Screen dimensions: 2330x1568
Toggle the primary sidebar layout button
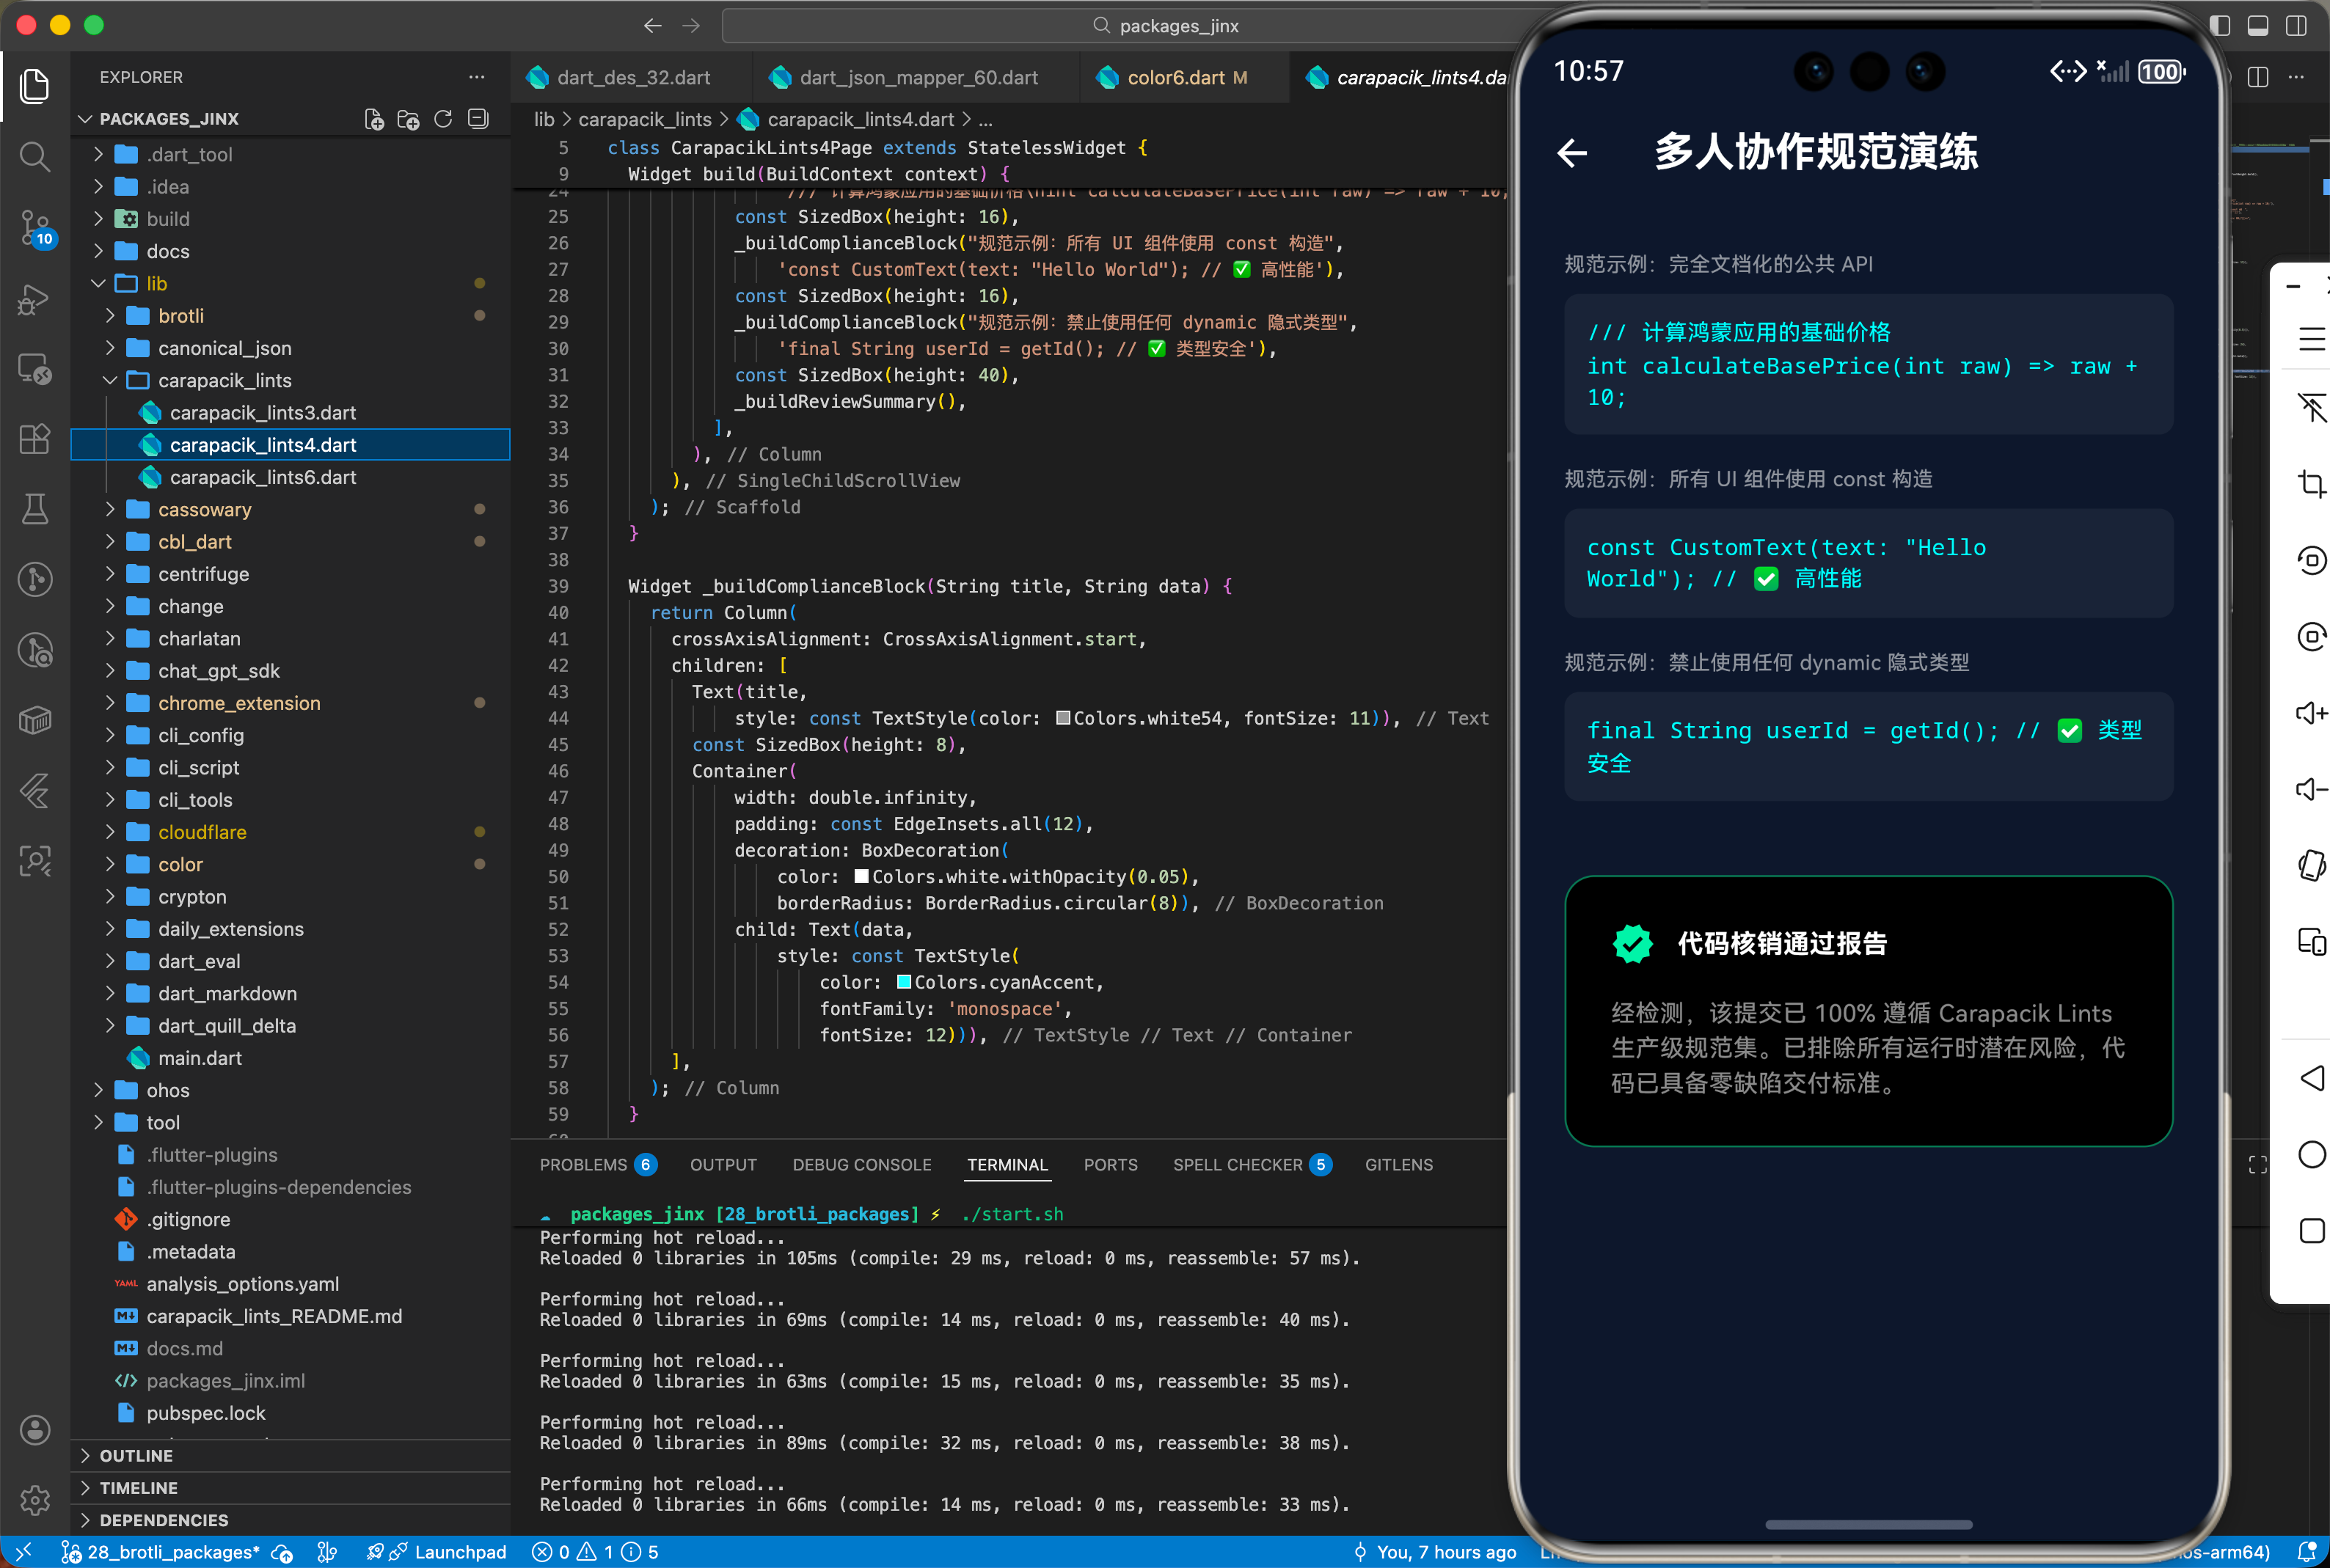(2219, 26)
